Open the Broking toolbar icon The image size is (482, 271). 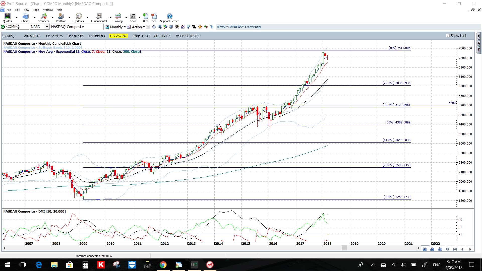click(118, 18)
